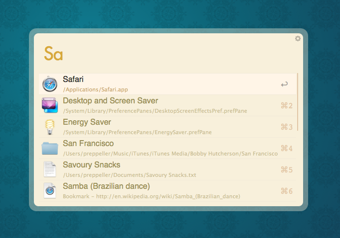Viewport: 340px width, 238px height.
Task: Click the Safari compass icon
Action: point(50,84)
